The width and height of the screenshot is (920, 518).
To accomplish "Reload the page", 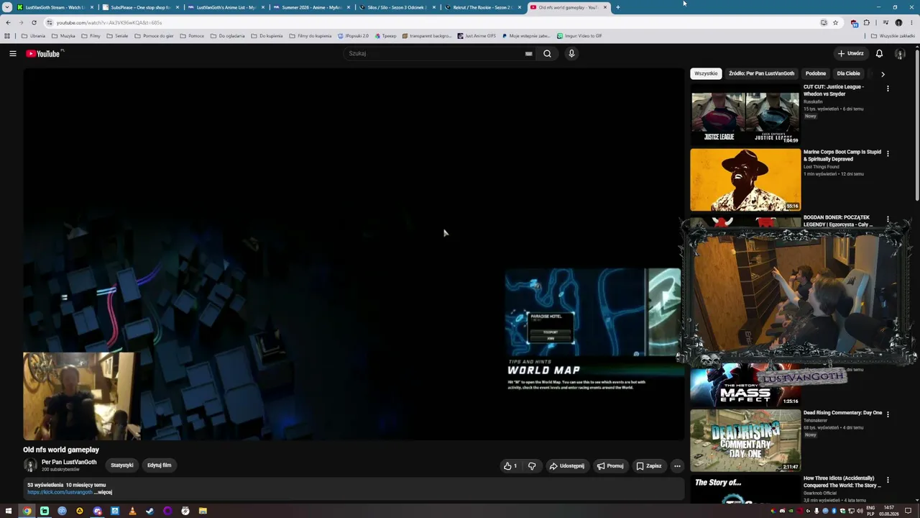I will (x=34, y=22).
